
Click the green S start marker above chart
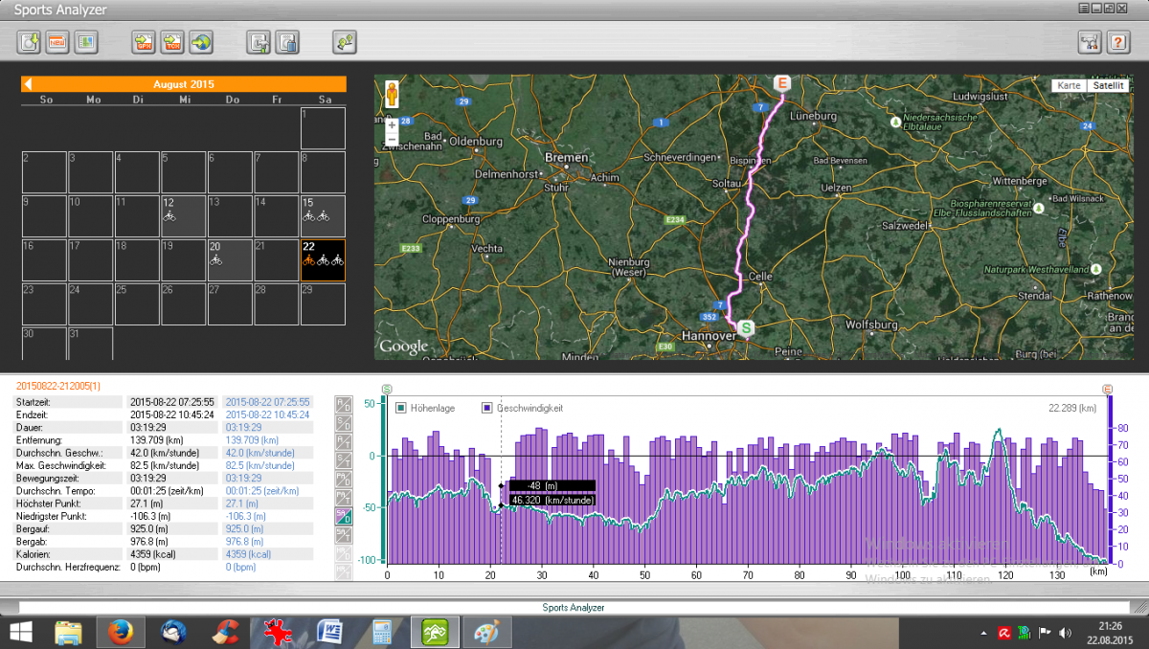pyautogui.click(x=387, y=389)
